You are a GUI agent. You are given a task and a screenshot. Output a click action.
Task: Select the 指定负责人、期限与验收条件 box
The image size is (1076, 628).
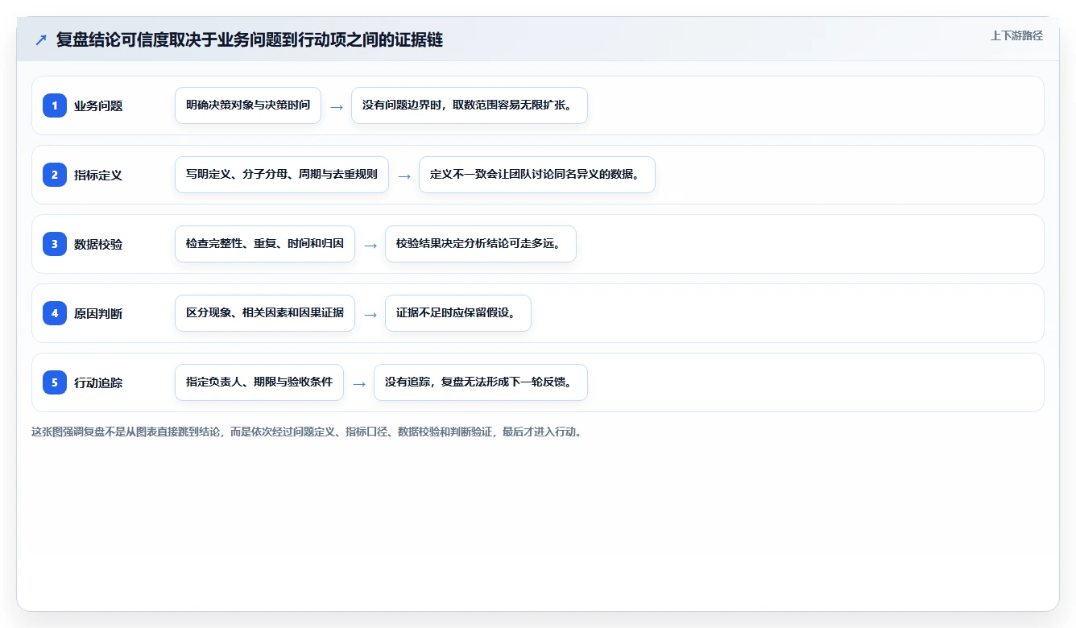pyautogui.click(x=259, y=382)
